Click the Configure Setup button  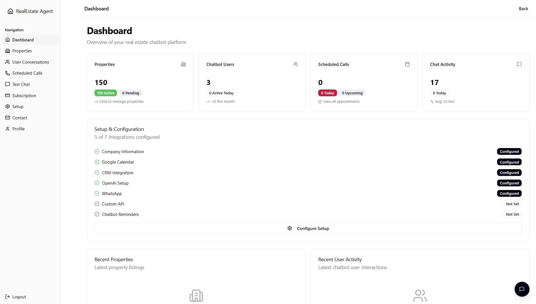point(308,228)
